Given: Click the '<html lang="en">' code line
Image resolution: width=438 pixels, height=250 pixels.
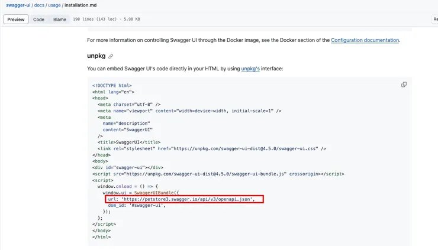Looking at the screenshot, I should click(113, 92).
